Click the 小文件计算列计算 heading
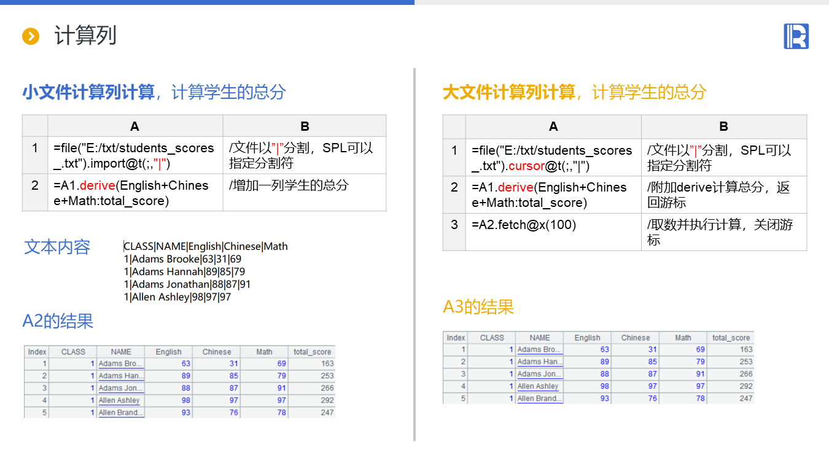 [x=88, y=92]
